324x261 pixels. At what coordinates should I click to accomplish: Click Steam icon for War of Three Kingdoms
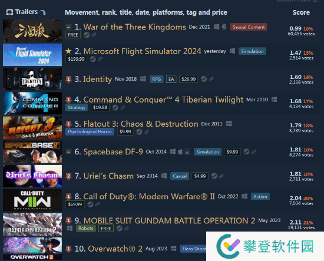(87, 35)
